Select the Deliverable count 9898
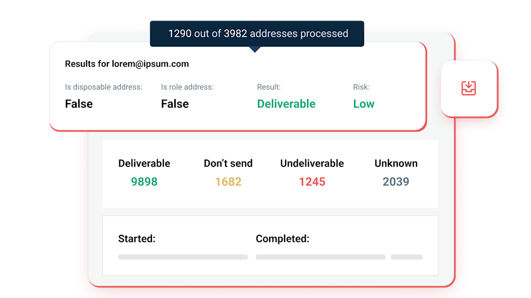This screenshot has height=298, width=531. [x=144, y=182]
